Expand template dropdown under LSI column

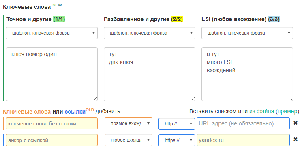point(247,33)
